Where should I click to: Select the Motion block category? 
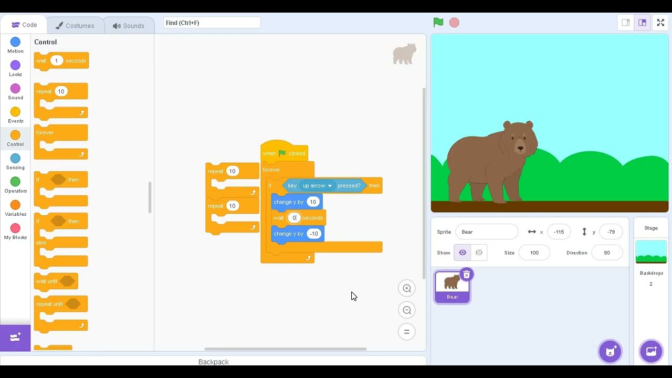point(15,45)
